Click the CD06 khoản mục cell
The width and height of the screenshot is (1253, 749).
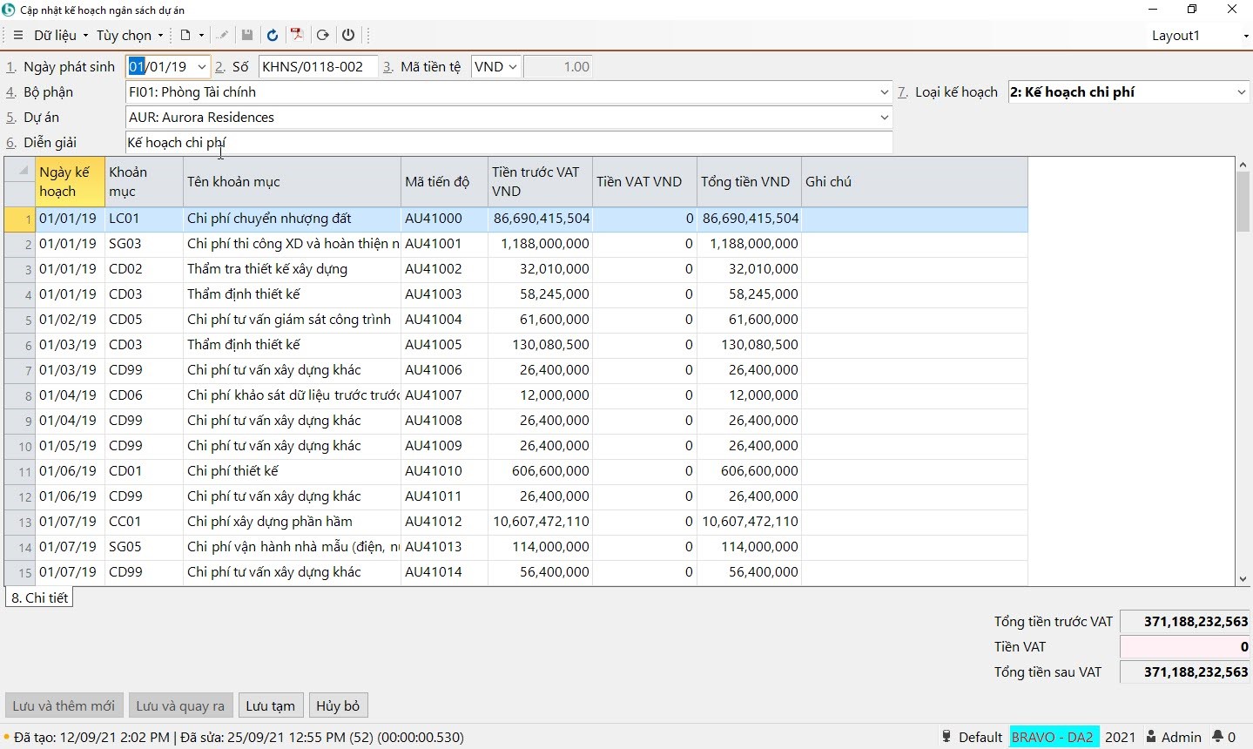(145, 395)
